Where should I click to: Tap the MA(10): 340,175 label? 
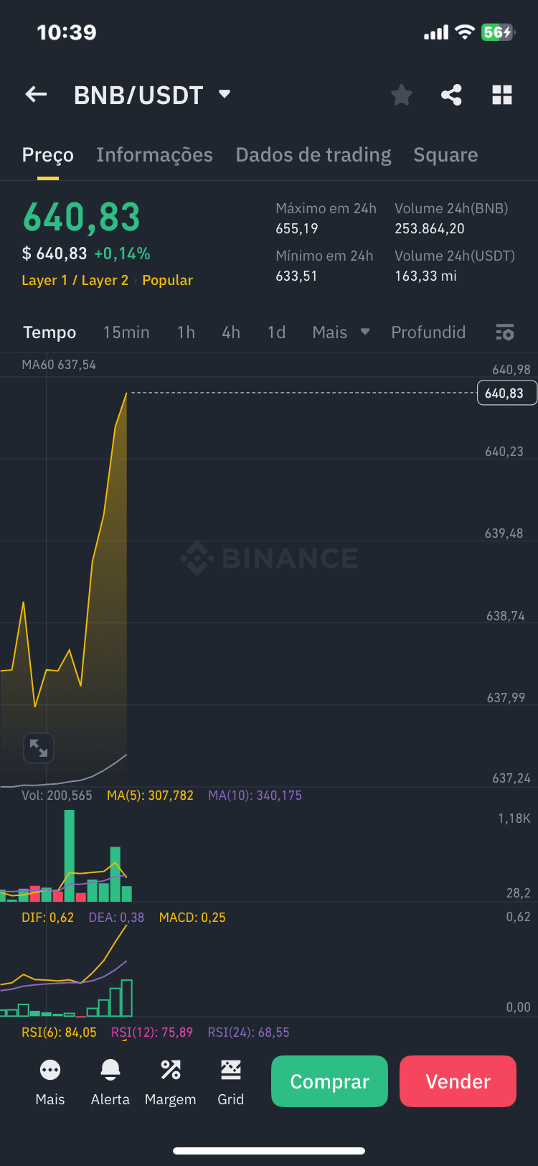pyautogui.click(x=255, y=796)
